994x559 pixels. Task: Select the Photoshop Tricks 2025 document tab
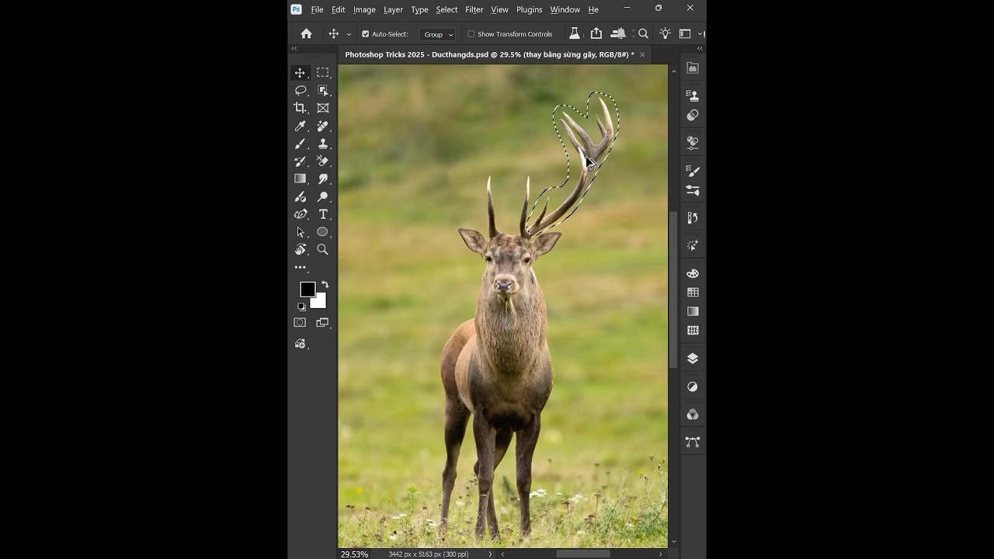click(489, 55)
